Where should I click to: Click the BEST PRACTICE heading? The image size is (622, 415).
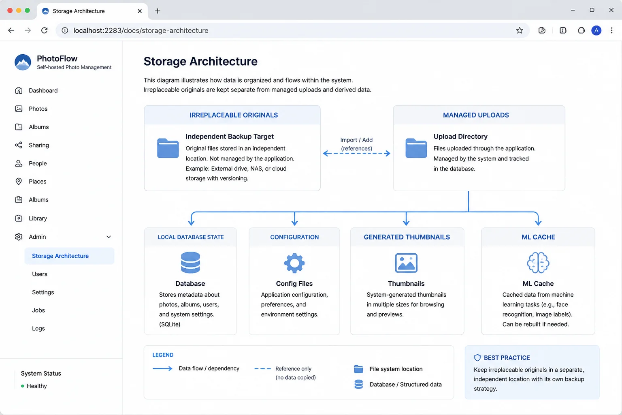(x=507, y=358)
